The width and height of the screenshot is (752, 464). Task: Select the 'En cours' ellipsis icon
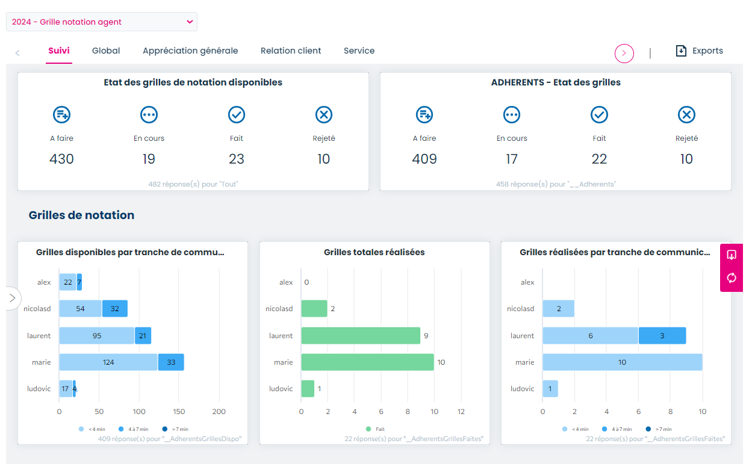[149, 114]
